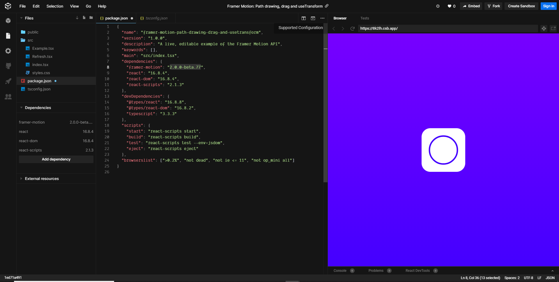Switch to the tsconfig.json editor tab

pos(154,18)
